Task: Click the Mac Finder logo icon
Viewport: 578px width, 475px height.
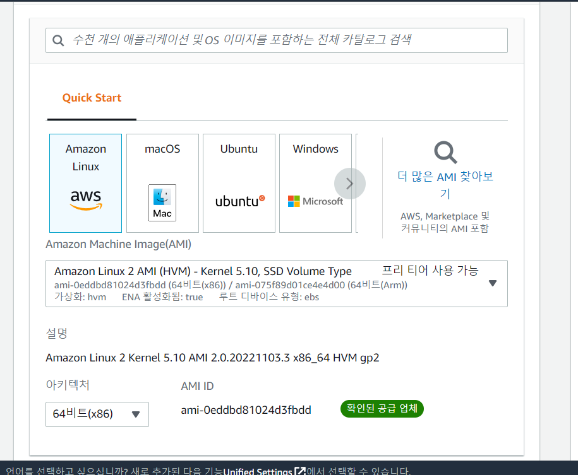Action: coord(162,202)
